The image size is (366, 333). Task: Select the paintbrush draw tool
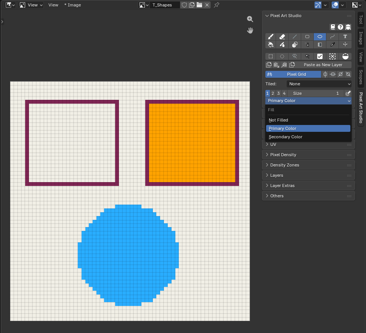pos(271,37)
